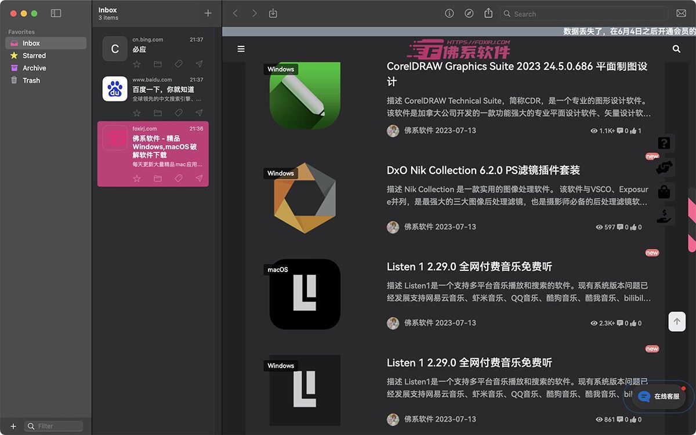Click the send arrow on the foxirj.com item
696x435 pixels.
199,179
